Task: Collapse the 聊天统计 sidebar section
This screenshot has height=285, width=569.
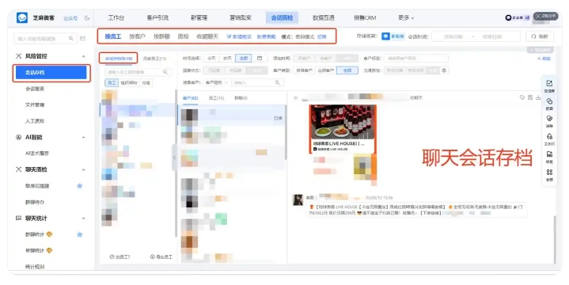Action: coord(83,218)
